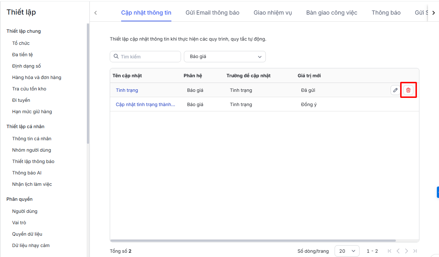Viewport: 439px width, 257px height.
Task: Click the Phân hệ column header
Action: coord(193,76)
